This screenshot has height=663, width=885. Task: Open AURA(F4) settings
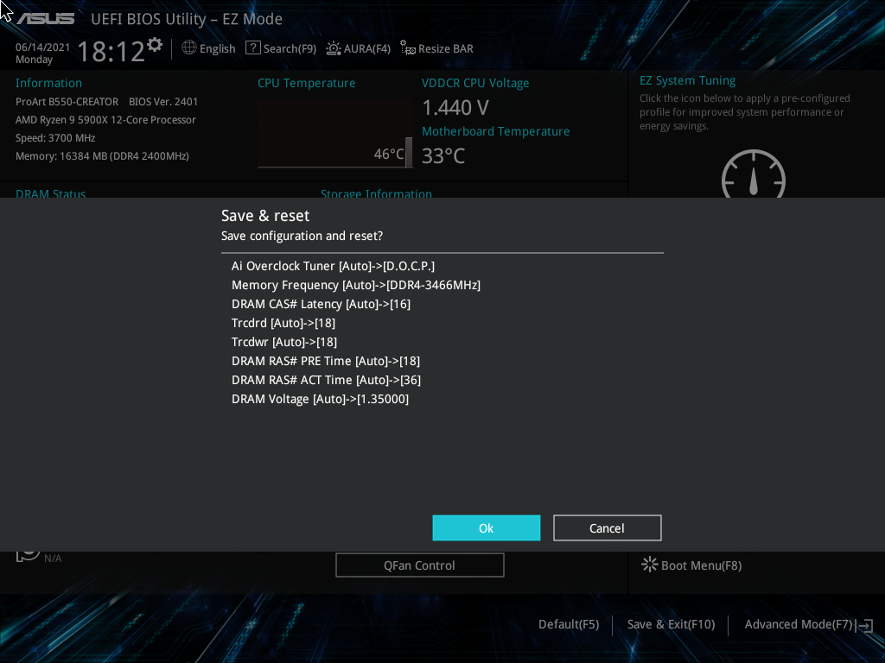(366, 48)
